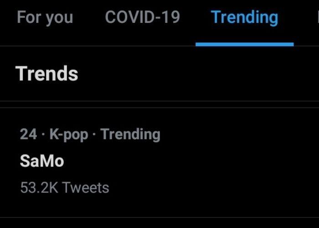Click the word Tweets under SaMo
The height and width of the screenshot is (228, 319).
86,187
